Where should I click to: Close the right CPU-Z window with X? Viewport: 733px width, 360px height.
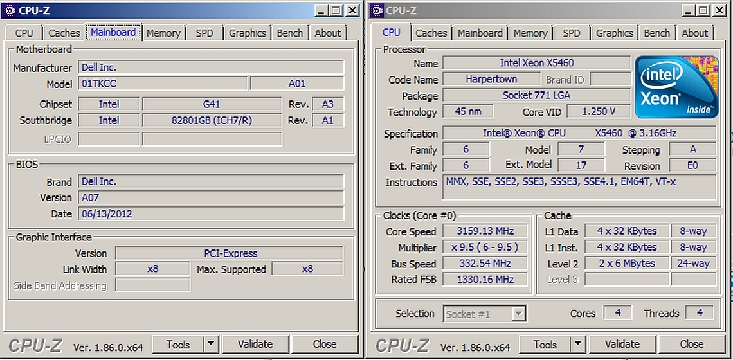(719, 10)
